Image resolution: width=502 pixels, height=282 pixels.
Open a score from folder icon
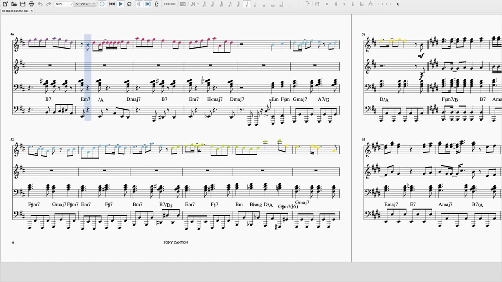point(14,4)
